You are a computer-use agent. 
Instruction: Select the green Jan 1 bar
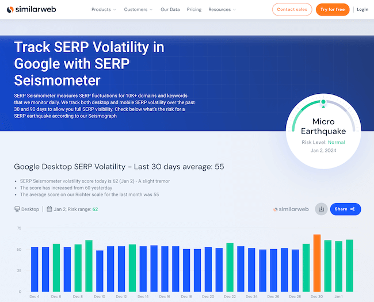(339, 266)
